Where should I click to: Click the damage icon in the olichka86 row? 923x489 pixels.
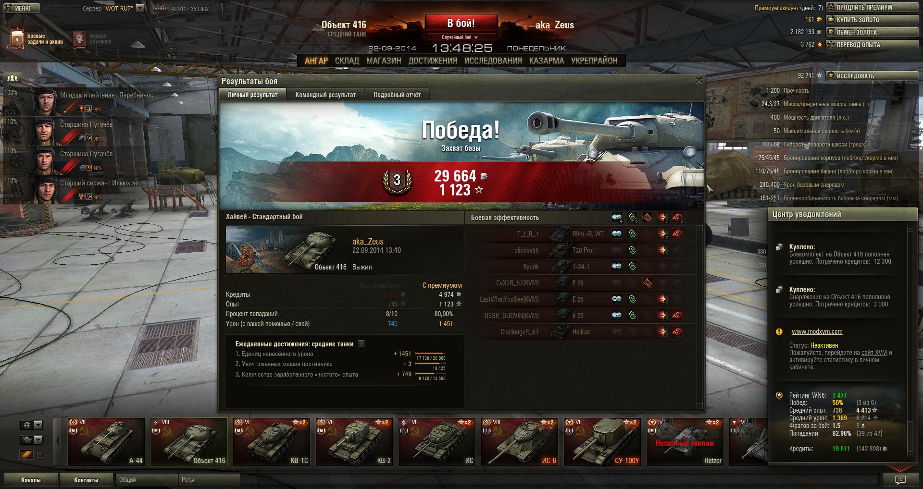pyautogui.click(x=662, y=250)
